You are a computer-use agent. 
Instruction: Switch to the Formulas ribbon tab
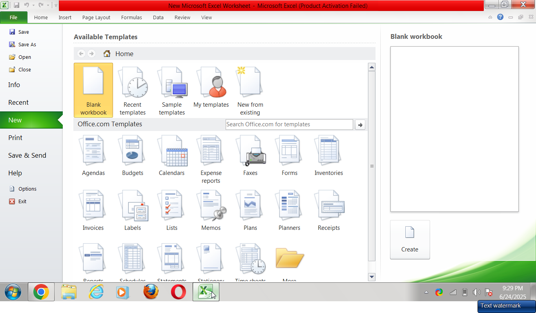[131, 18]
